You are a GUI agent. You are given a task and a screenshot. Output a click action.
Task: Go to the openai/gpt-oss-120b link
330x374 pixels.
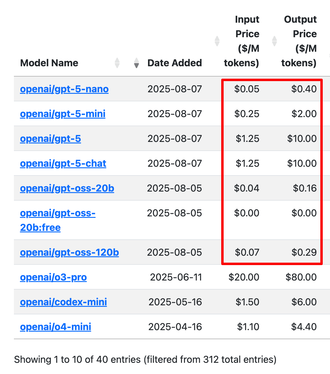70,252
